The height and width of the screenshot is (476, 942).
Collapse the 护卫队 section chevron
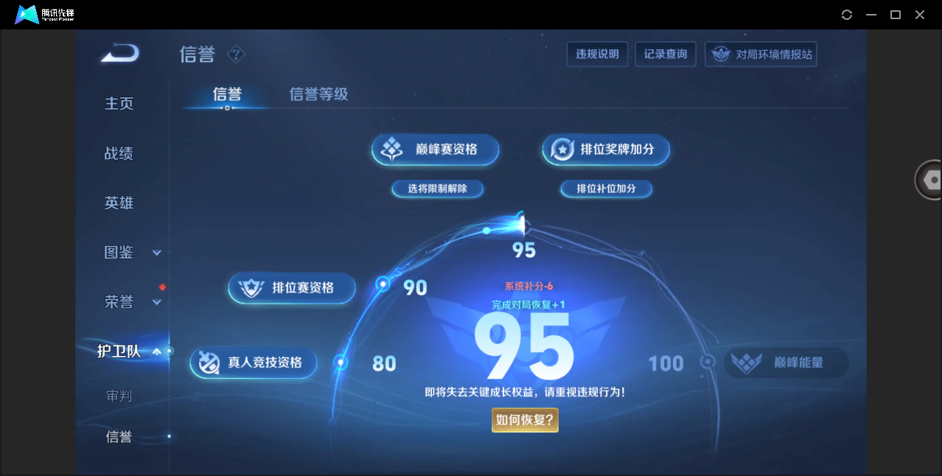click(156, 351)
